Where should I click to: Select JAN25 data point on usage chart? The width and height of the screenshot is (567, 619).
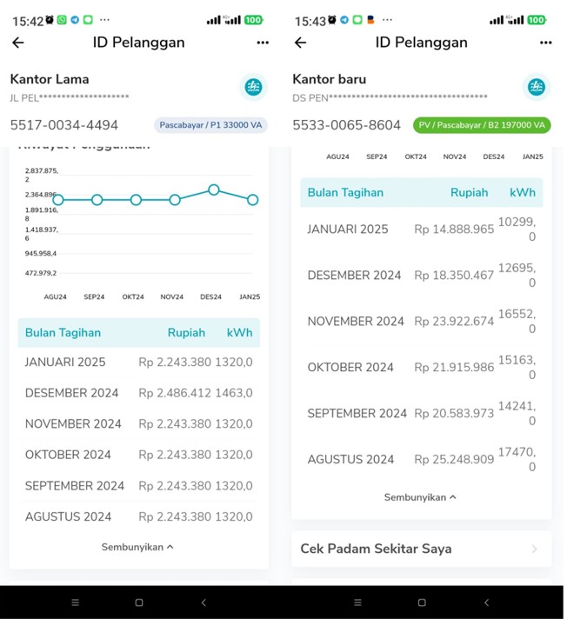(253, 200)
